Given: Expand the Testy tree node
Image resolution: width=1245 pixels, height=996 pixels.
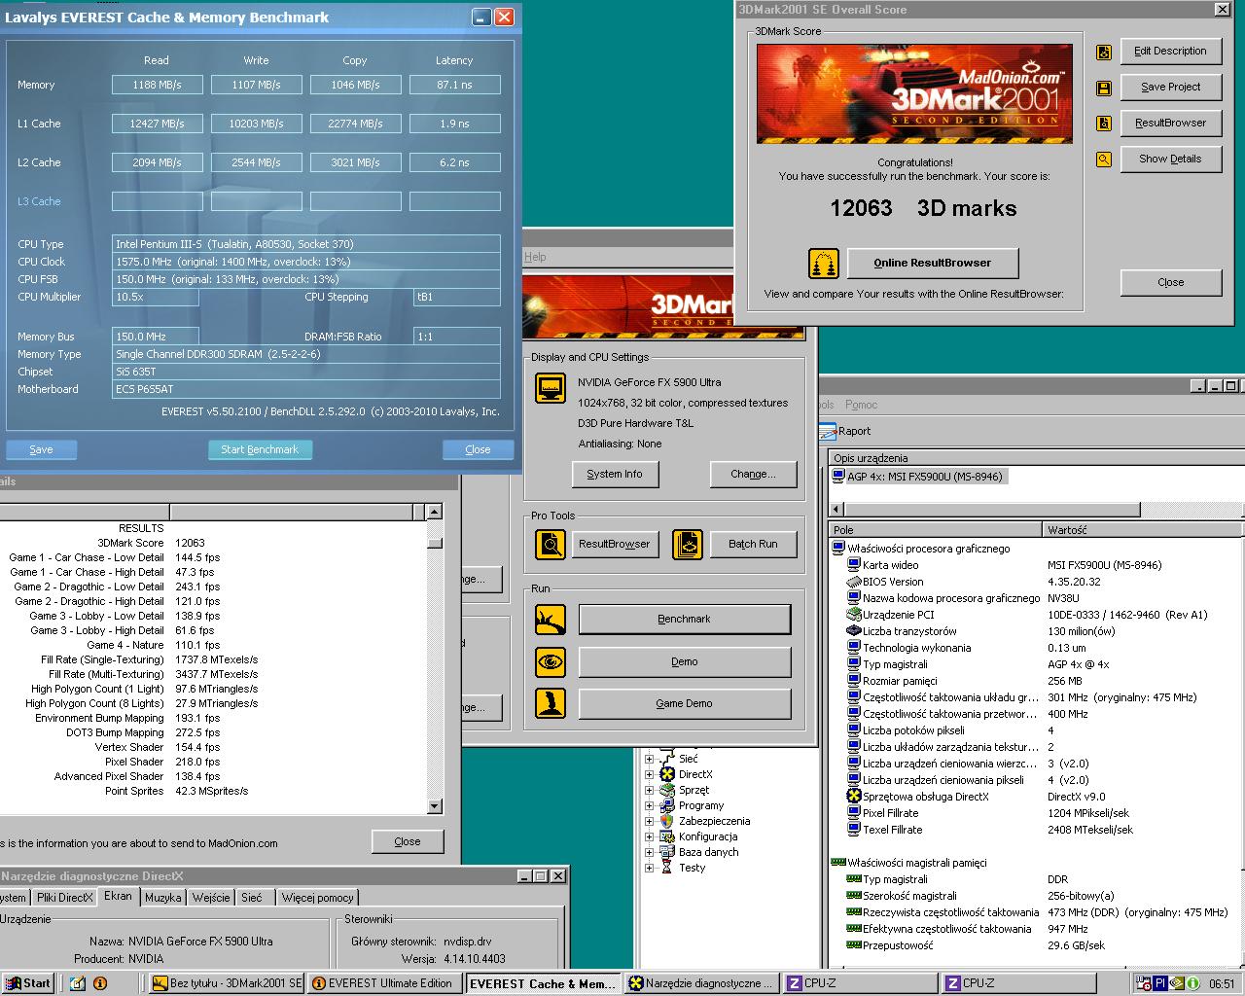Looking at the screenshot, I should coord(650,868).
